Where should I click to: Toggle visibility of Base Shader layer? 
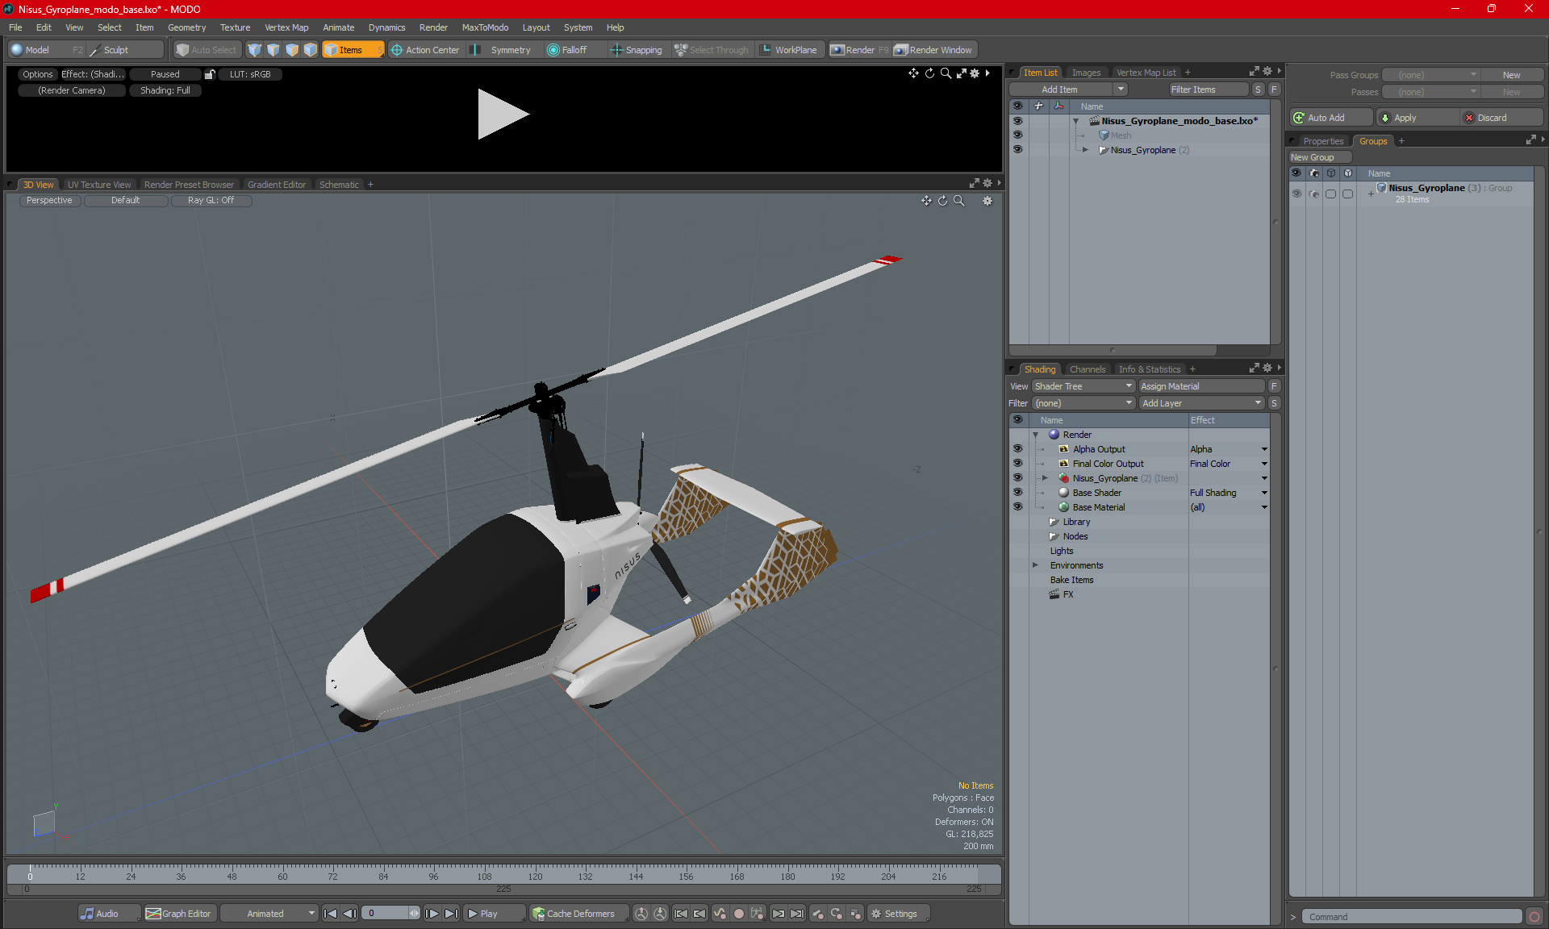1017,493
